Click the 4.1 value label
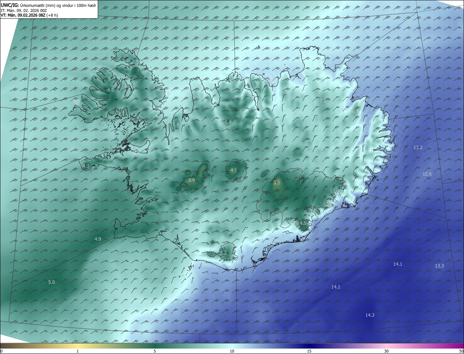This screenshot has width=464, height=354. point(234,170)
